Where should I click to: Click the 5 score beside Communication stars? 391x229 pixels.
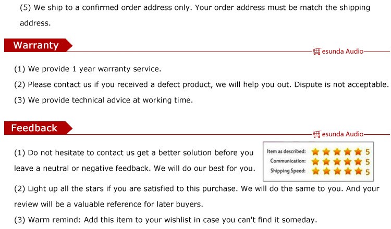tap(367, 161)
